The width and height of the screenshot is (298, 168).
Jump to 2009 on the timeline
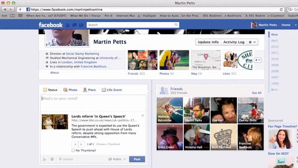point(275,65)
